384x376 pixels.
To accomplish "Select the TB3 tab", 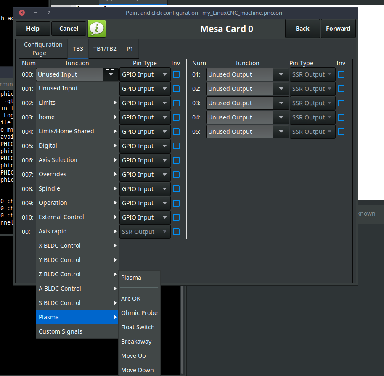I will point(78,49).
